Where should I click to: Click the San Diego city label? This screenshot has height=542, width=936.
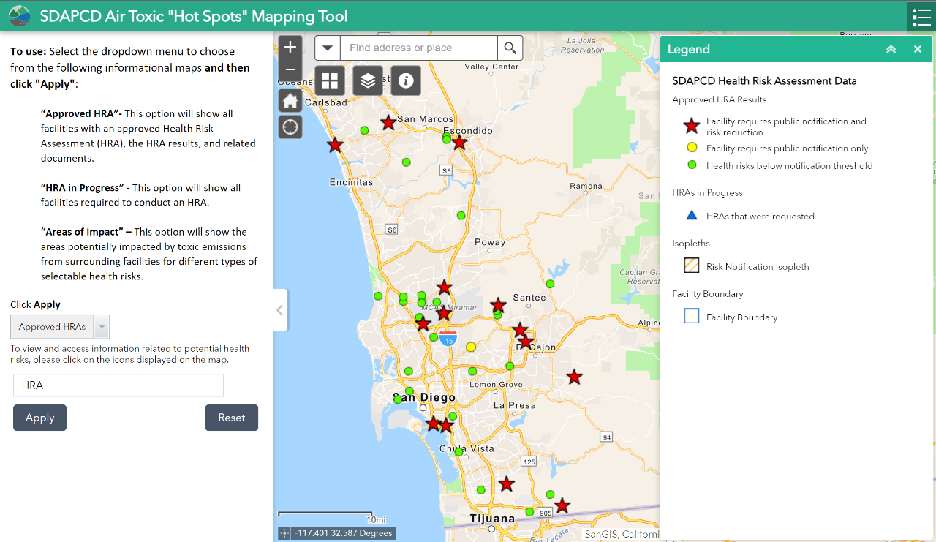(x=424, y=398)
